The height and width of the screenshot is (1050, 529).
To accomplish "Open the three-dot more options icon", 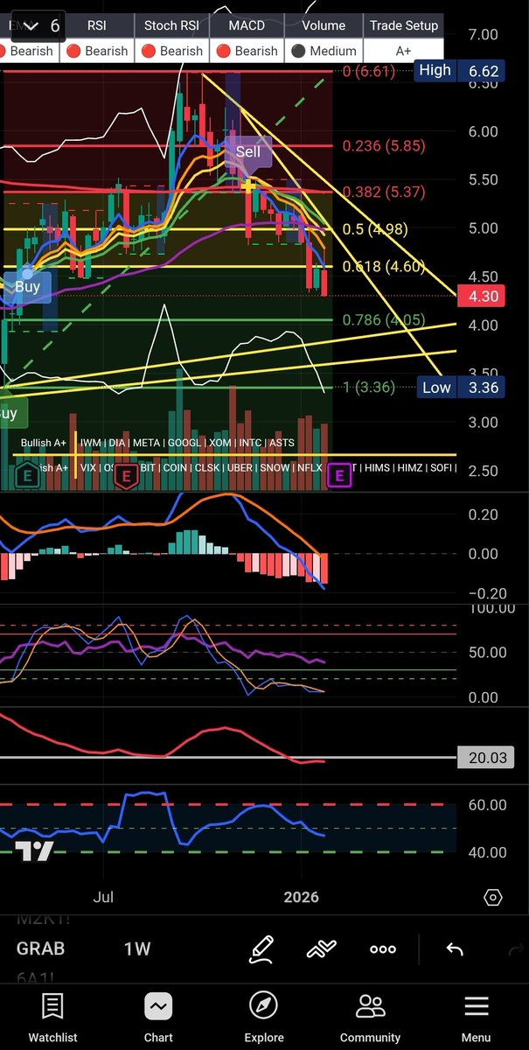I will click(x=383, y=949).
